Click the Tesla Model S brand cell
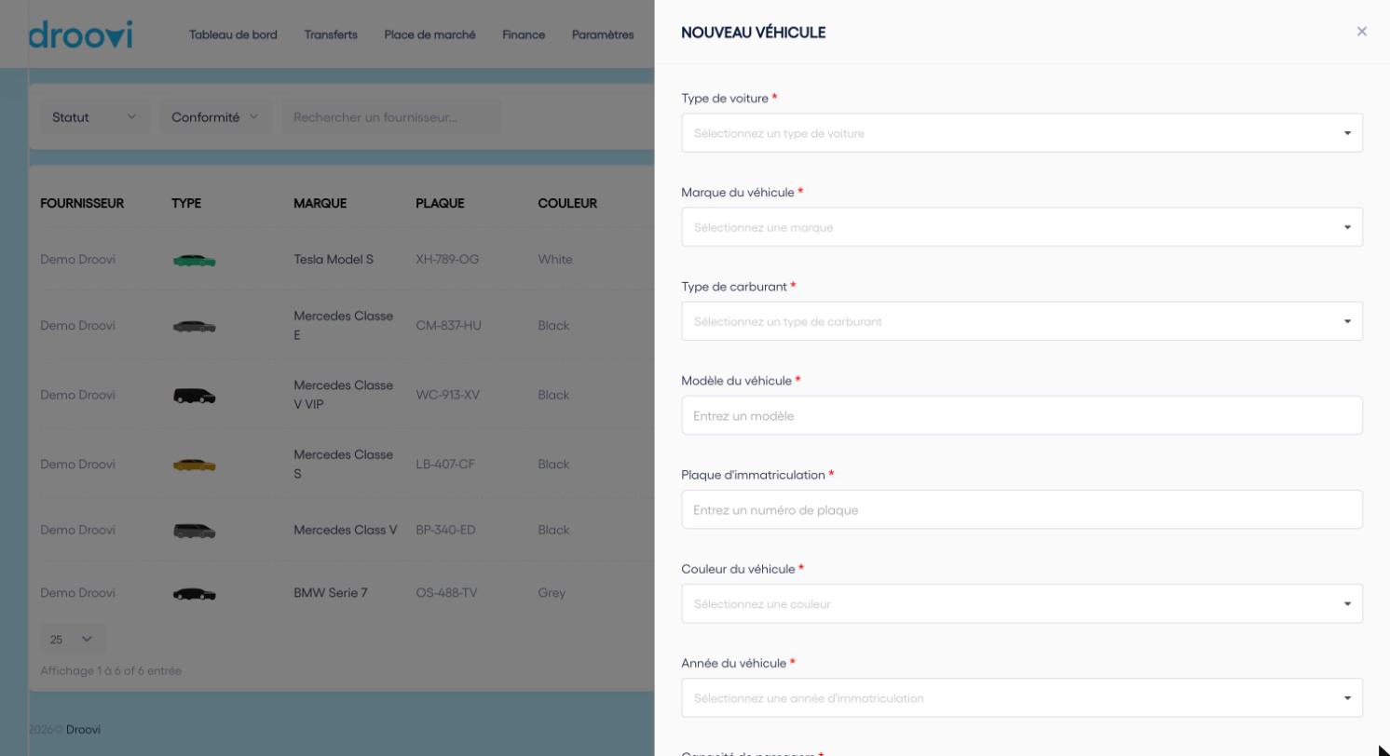Image resolution: width=1390 pixels, height=756 pixels. [x=334, y=259]
